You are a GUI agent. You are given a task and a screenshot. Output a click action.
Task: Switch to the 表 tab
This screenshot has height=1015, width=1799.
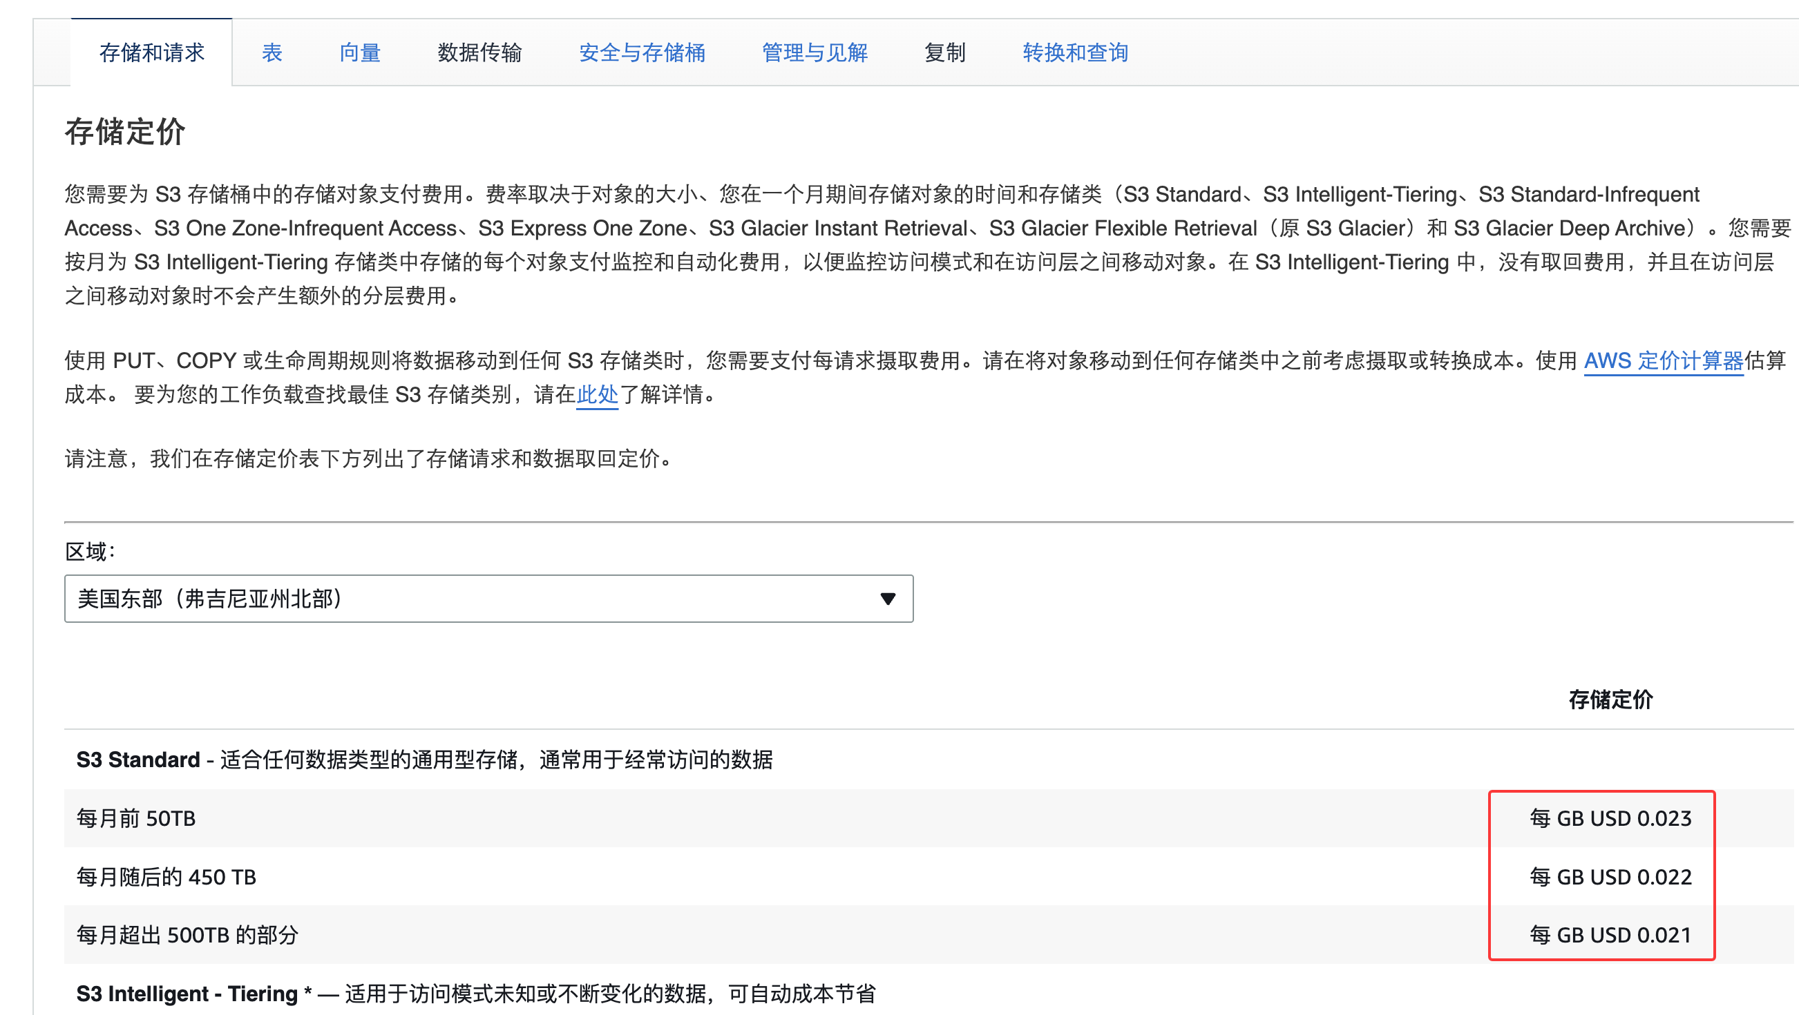click(x=272, y=52)
